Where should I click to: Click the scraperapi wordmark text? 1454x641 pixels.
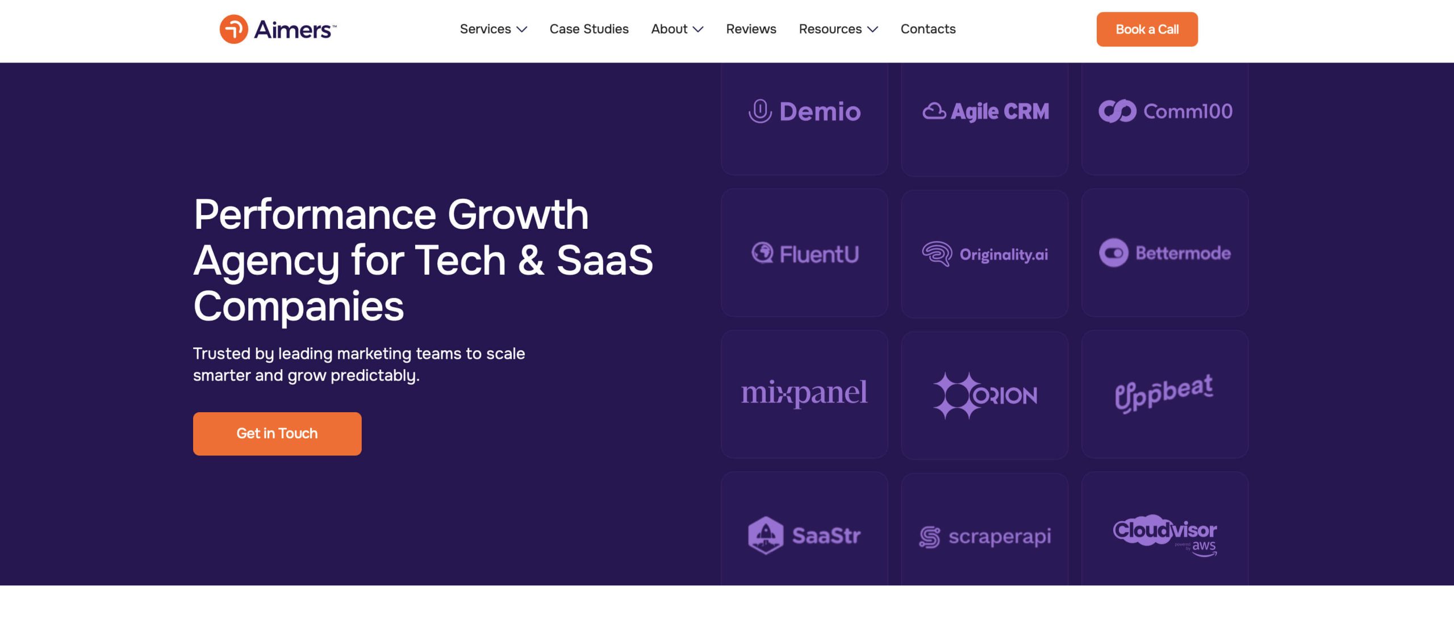[1000, 537]
